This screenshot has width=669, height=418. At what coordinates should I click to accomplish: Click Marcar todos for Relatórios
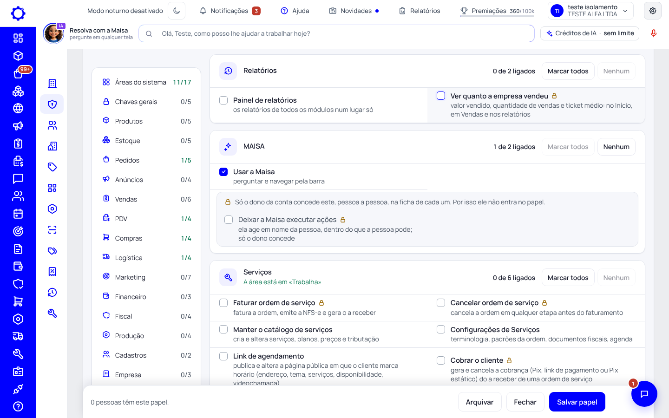tap(568, 71)
